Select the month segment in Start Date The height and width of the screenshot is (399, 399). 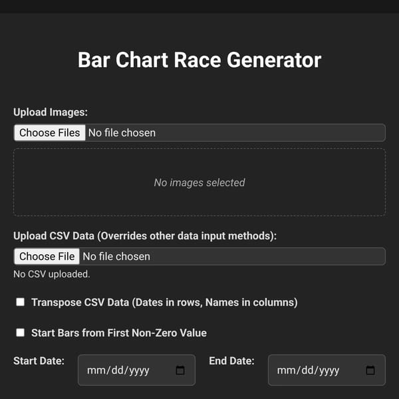coord(94,370)
